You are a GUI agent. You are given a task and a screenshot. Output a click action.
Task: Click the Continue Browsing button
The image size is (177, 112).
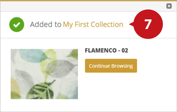click(111, 66)
